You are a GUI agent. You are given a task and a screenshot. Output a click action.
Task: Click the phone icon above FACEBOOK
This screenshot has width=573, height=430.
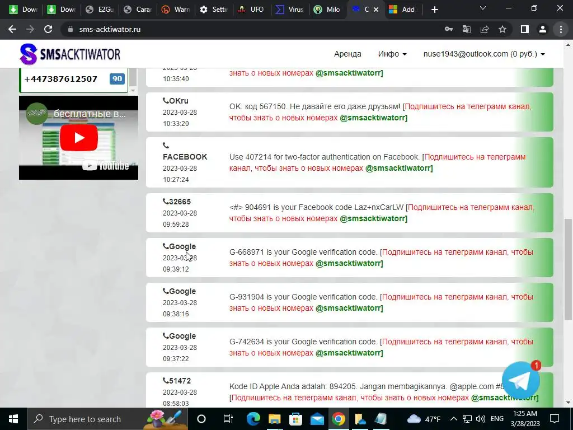166,146
